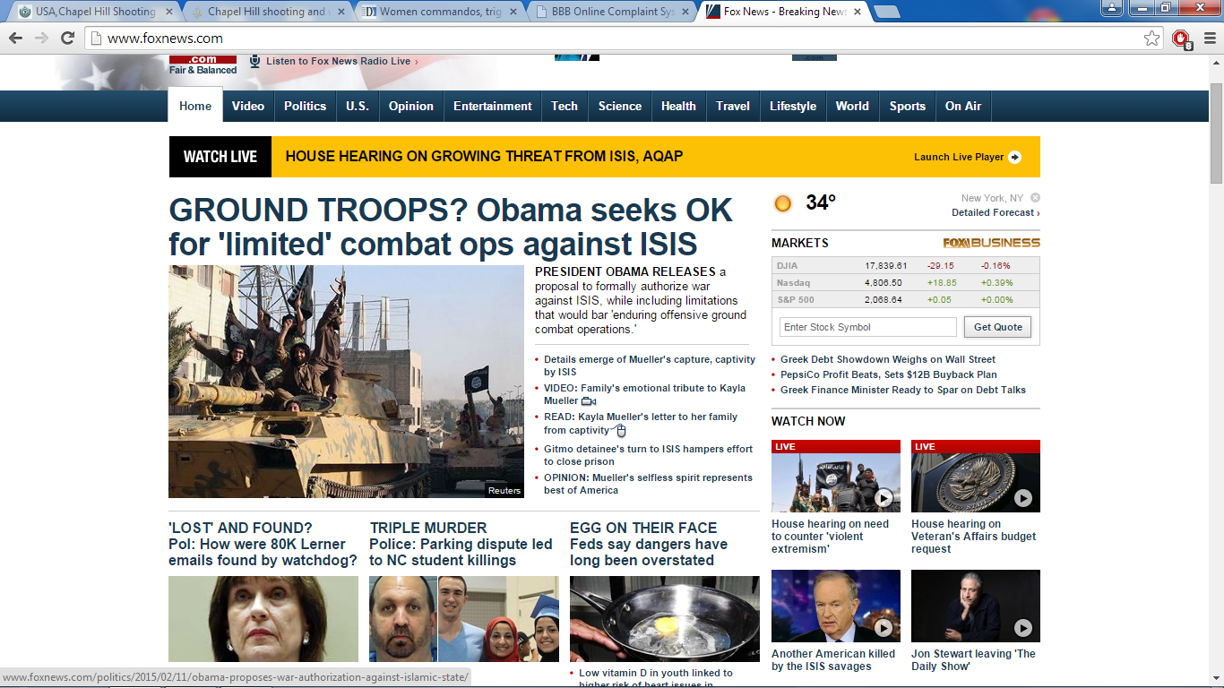Click the WATCH LIVE black label
1224x688 pixels.
(x=220, y=157)
